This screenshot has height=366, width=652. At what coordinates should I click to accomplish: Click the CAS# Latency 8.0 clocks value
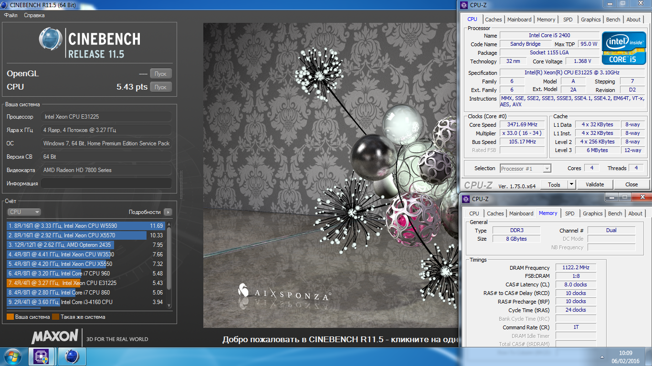tap(576, 285)
